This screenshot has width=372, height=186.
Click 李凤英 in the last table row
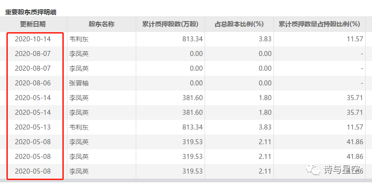78,171
